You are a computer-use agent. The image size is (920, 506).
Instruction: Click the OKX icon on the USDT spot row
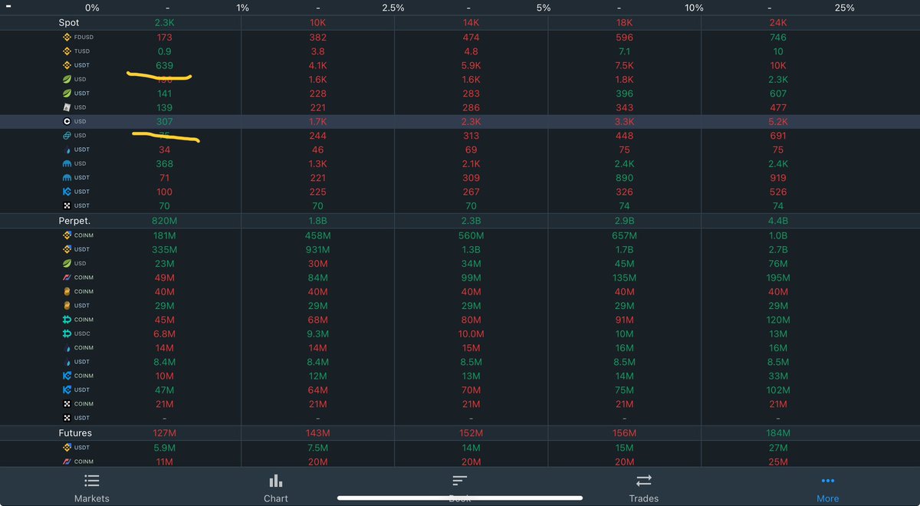click(67, 205)
